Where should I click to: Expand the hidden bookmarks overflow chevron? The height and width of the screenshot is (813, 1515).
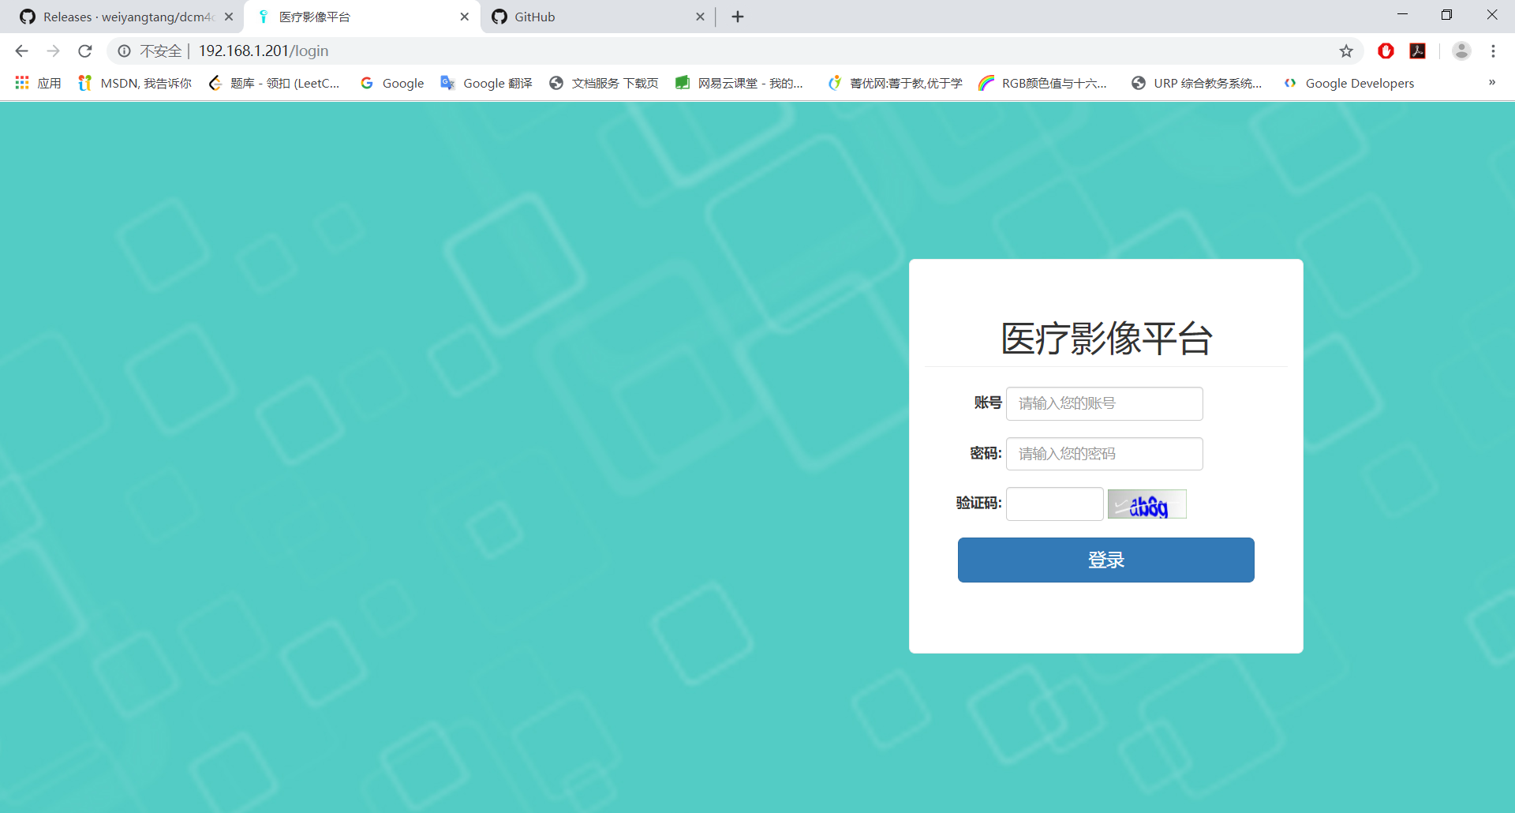1492,82
